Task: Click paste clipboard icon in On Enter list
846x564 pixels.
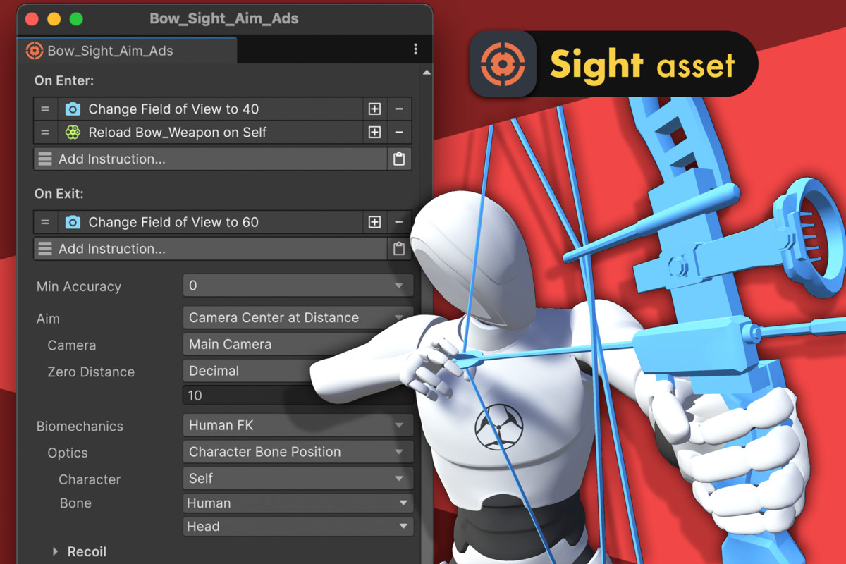Action: coord(399,159)
